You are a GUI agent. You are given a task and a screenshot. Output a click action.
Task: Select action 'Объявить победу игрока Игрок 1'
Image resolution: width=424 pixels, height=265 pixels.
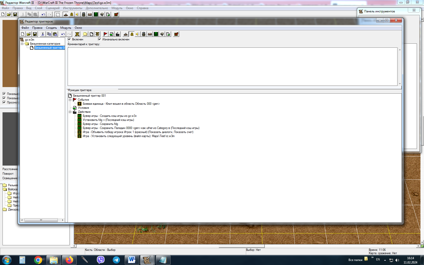(138, 132)
